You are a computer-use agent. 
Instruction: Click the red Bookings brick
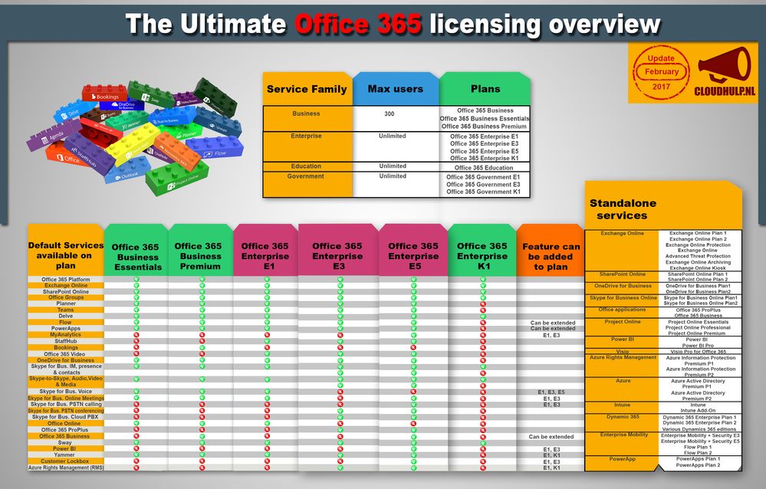click(105, 93)
